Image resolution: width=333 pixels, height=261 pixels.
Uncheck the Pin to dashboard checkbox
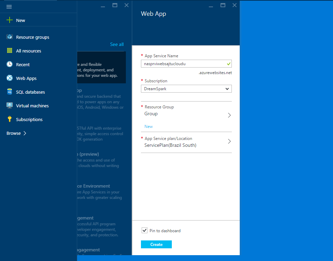144,230
